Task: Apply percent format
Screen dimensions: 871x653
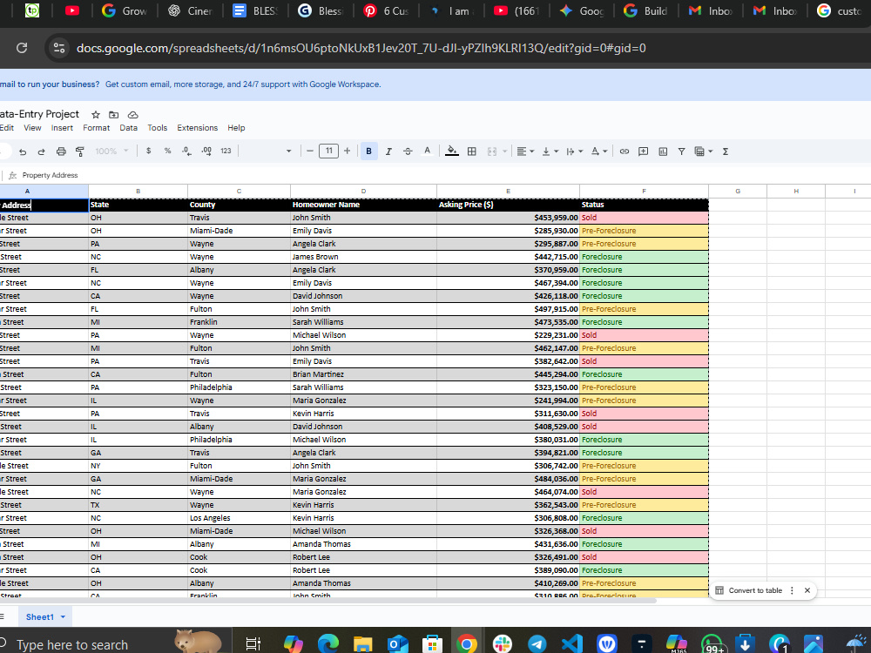Action: (167, 151)
